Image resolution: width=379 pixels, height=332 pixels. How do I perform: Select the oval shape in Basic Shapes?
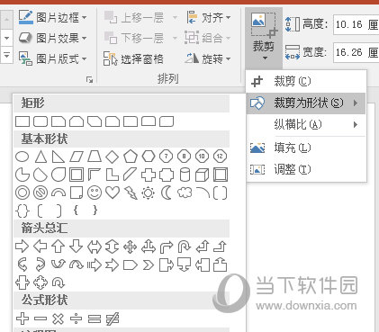point(23,157)
